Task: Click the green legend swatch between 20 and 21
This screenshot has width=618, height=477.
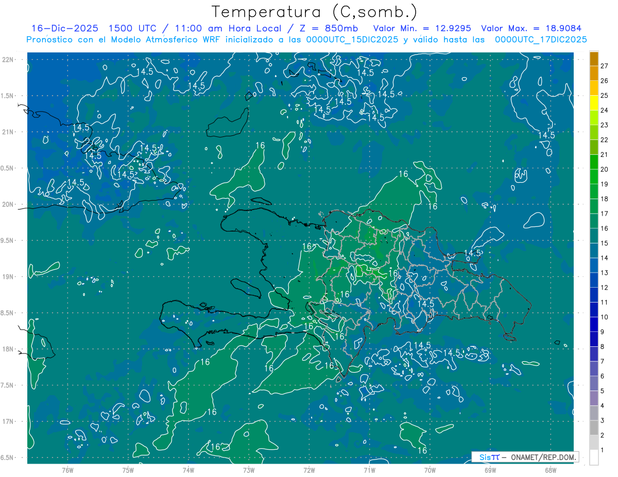Action: point(594,162)
